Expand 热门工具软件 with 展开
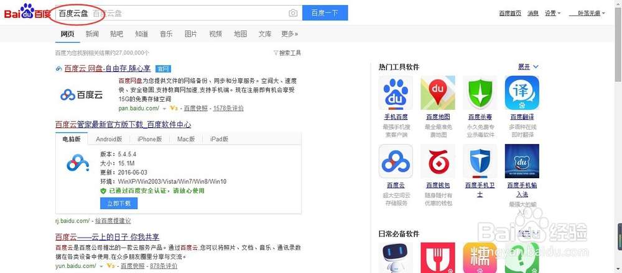Viewport: 622px width, 273px height. coord(528,67)
